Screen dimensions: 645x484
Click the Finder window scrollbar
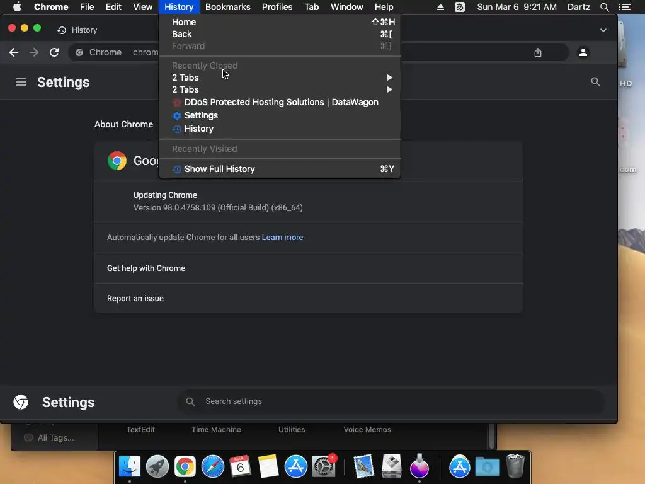pos(491,436)
